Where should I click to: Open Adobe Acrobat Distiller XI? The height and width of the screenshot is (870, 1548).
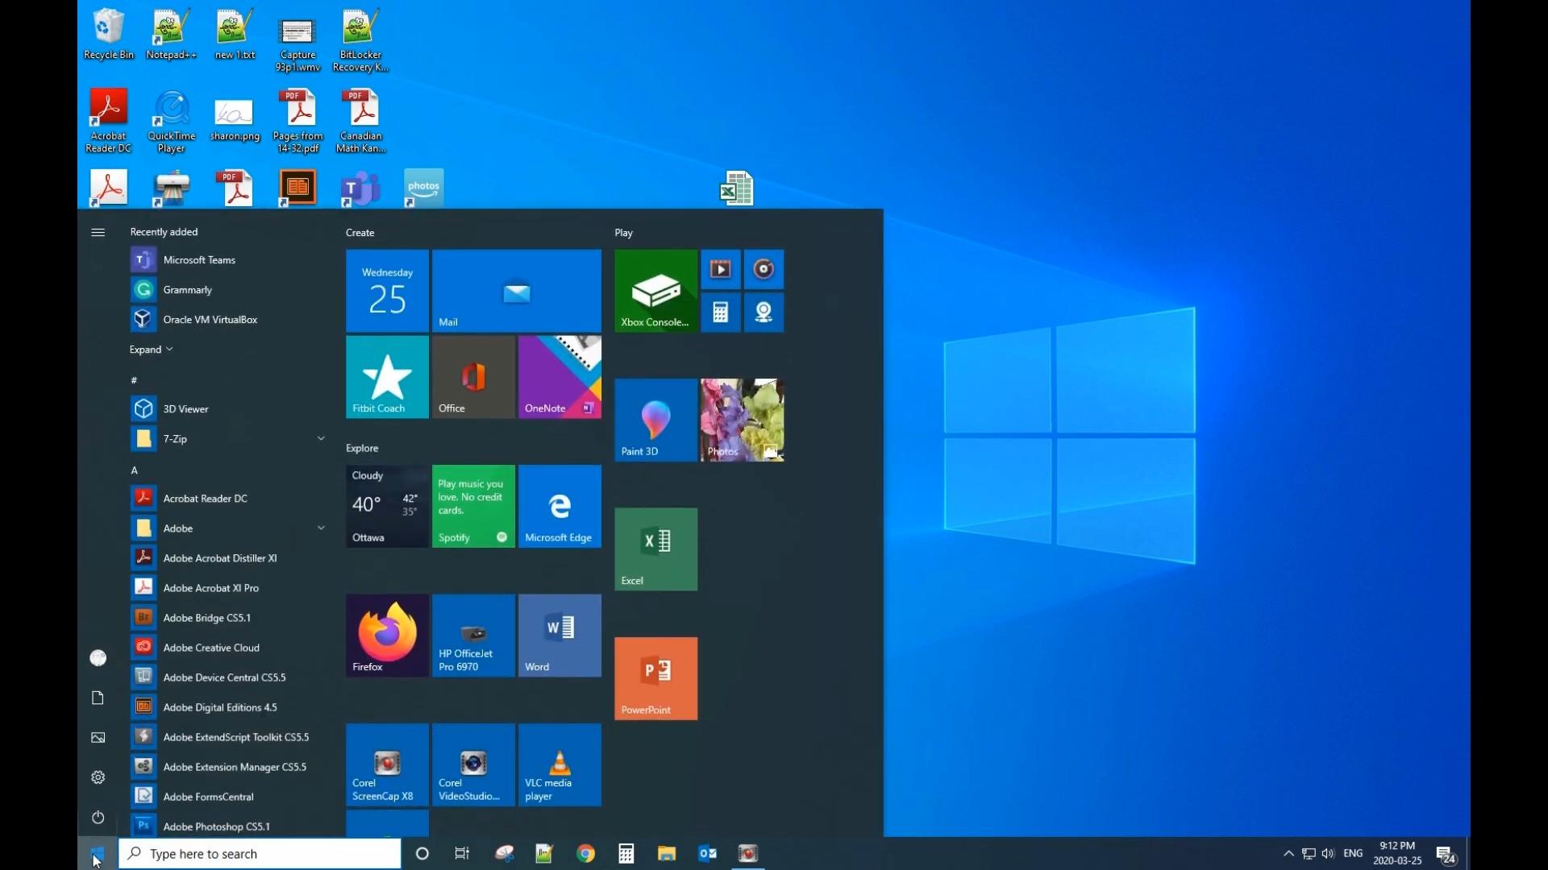(x=228, y=558)
